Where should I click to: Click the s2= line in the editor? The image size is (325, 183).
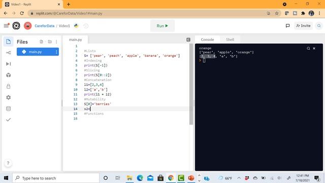click(126, 109)
